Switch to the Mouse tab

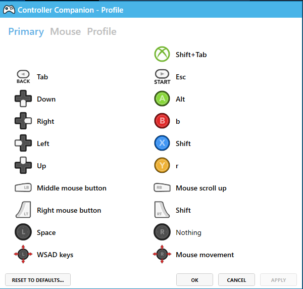65,31
